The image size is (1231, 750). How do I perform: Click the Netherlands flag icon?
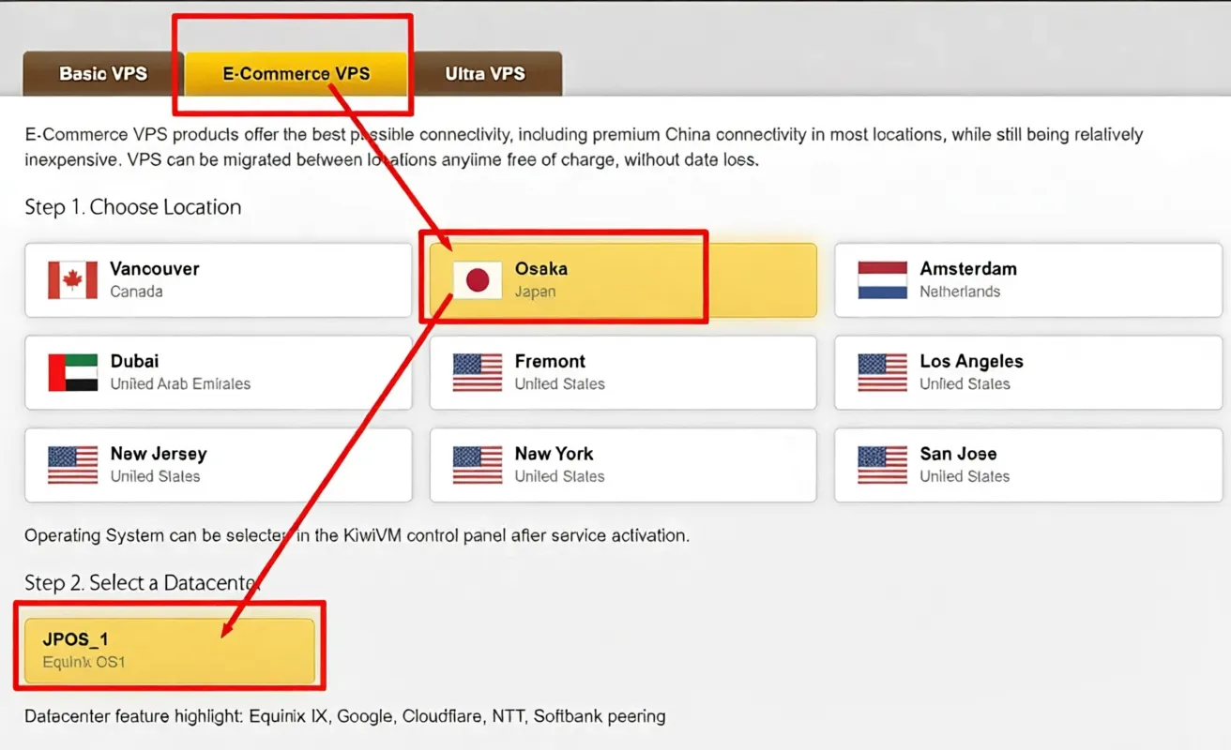883,280
